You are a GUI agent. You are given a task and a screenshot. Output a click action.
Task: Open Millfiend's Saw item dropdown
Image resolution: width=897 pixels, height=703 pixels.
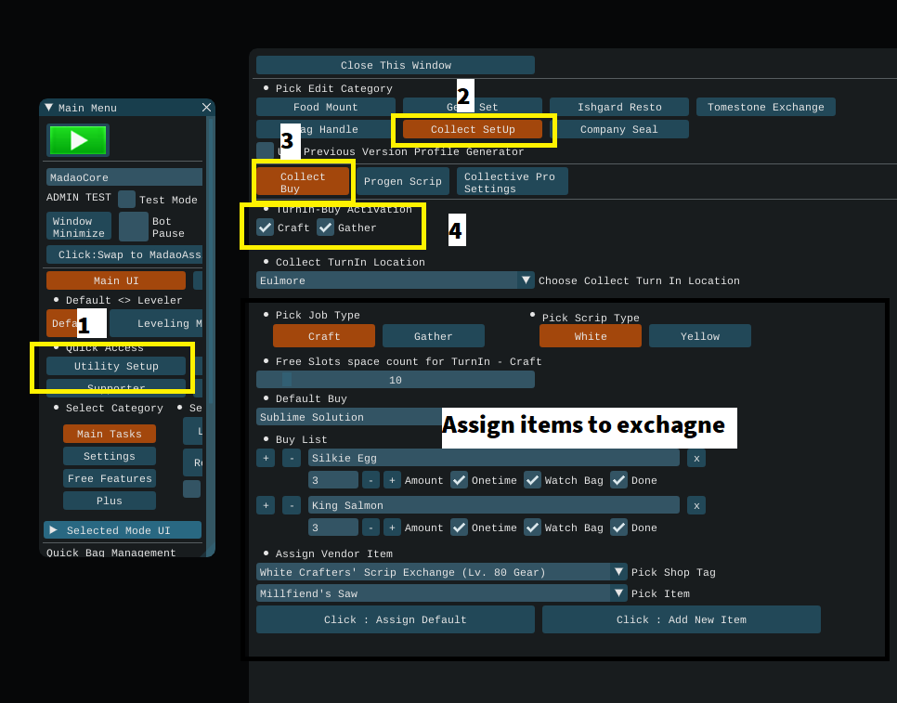point(618,593)
